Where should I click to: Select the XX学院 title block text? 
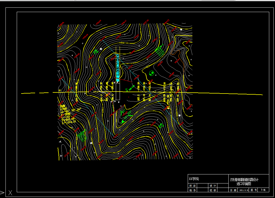[x=194, y=179]
